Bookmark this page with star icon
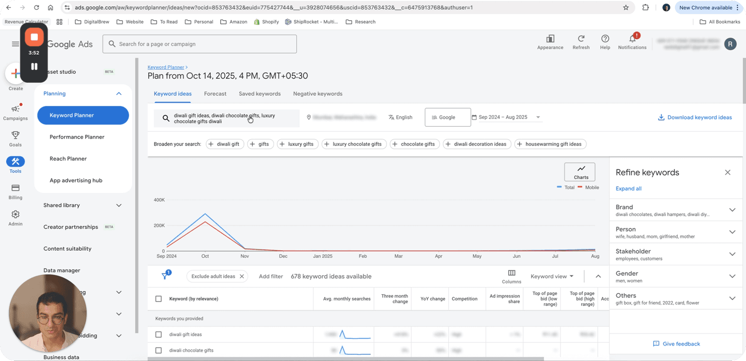The width and height of the screenshot is (746, 361). coord(626,8)
